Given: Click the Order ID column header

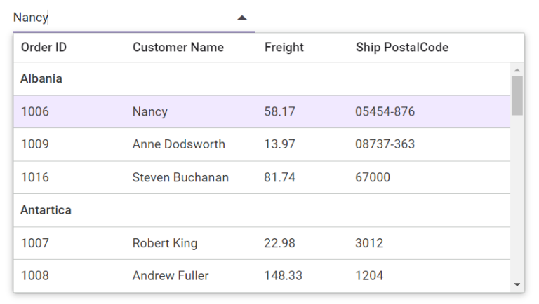Looking at the screenshot, I should click(44, 48).
